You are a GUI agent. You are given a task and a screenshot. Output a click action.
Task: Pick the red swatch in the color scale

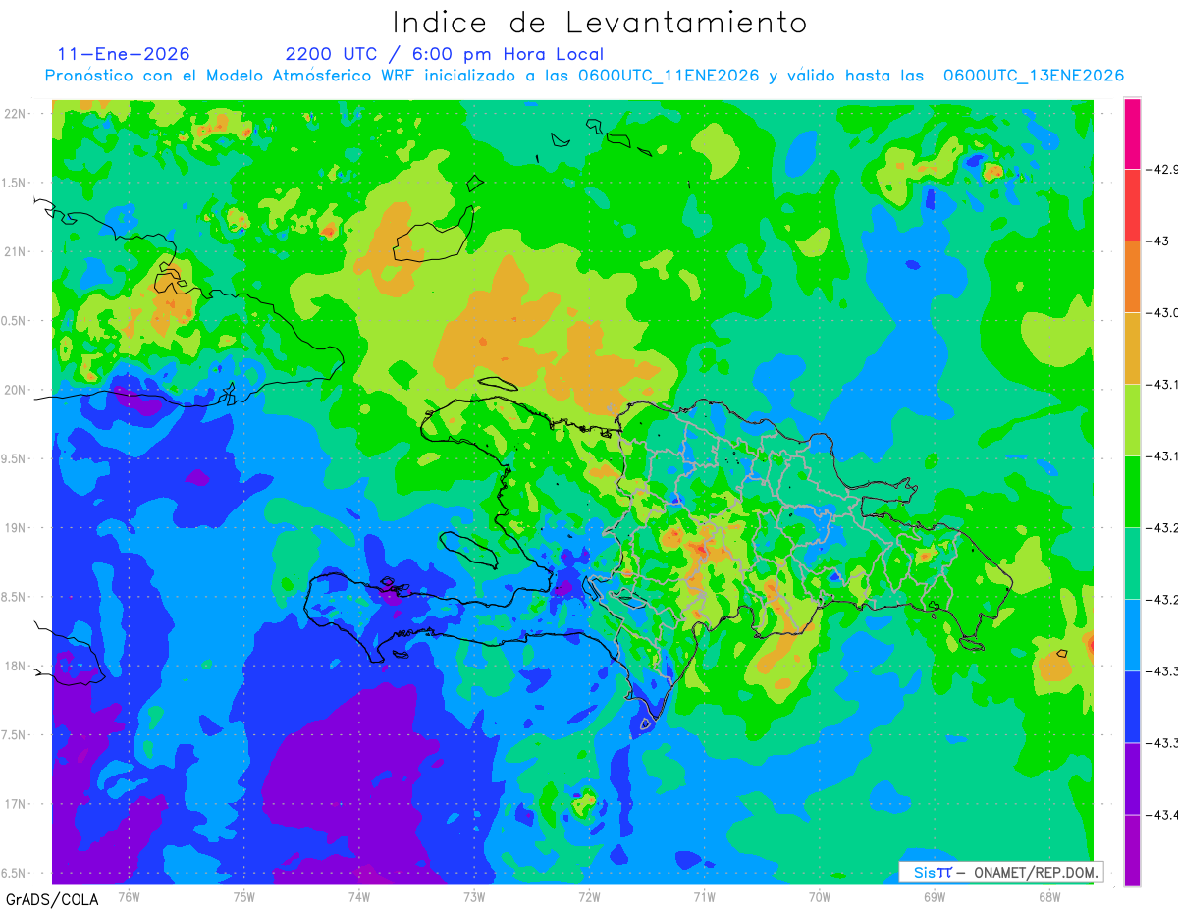click(1132, 205)
